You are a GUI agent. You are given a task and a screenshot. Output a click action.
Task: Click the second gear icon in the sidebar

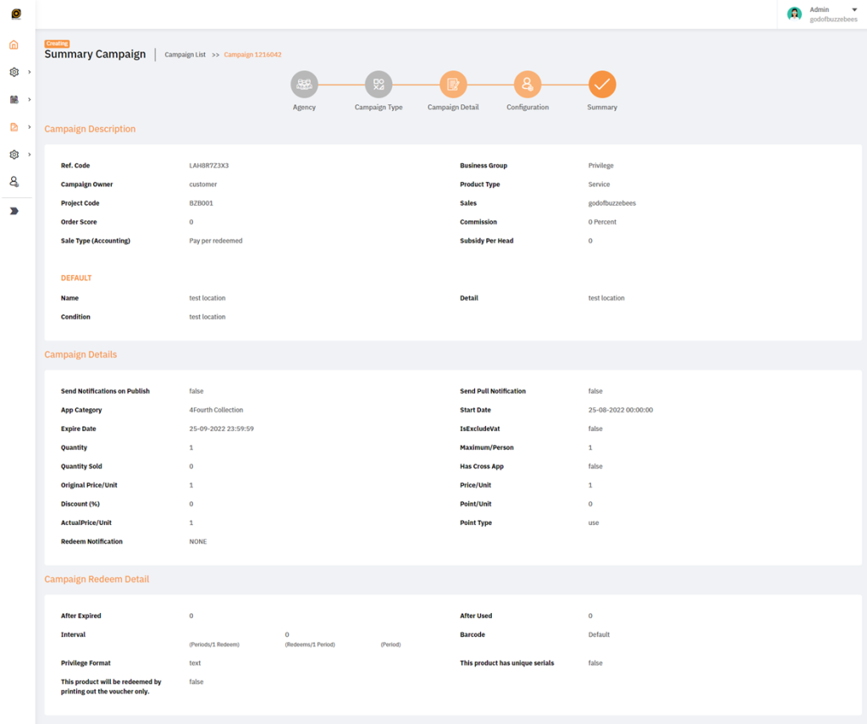(x=14, y=154)
